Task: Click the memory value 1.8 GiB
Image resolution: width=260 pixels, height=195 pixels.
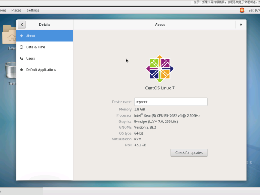Action: [x=140, y=109]
